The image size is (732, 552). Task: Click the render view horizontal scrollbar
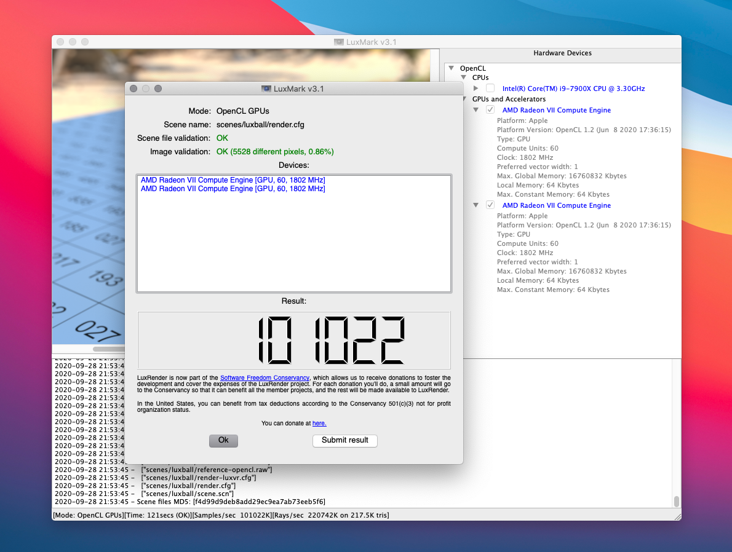pyautogui.click(x=109, y=349)
